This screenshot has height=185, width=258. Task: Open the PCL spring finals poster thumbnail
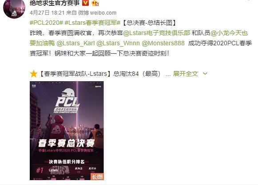[x=67, y=130]
